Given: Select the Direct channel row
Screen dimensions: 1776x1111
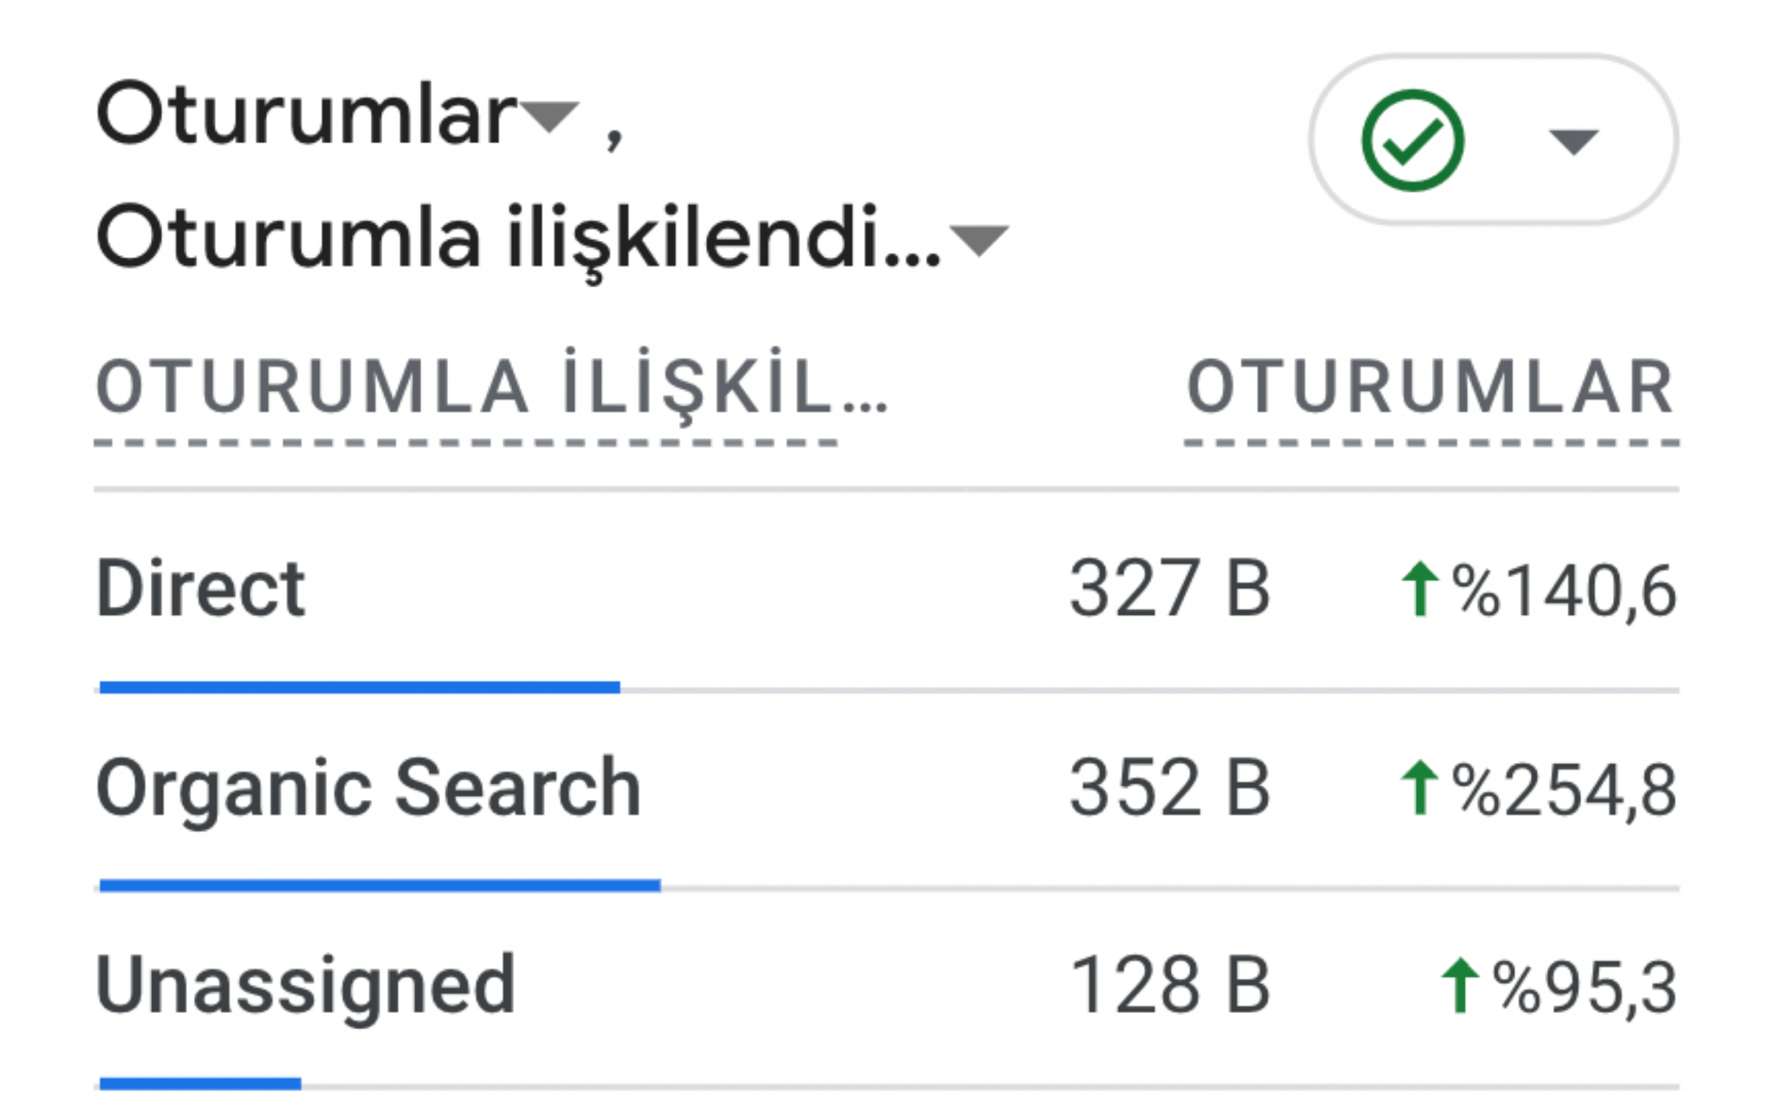Looking at the screenshot, I should click(201, 589).
